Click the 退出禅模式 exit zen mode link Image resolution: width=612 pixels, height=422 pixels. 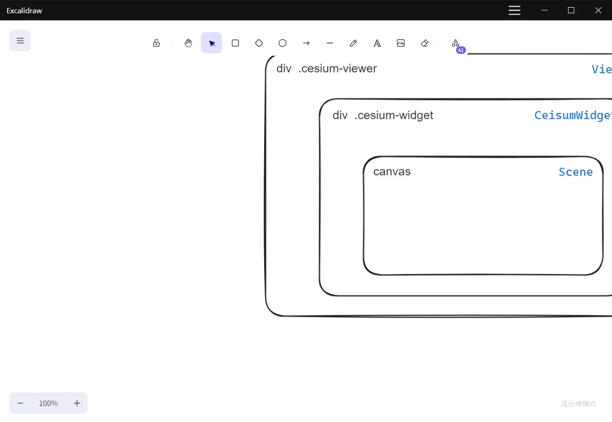(x=578, y=404)
